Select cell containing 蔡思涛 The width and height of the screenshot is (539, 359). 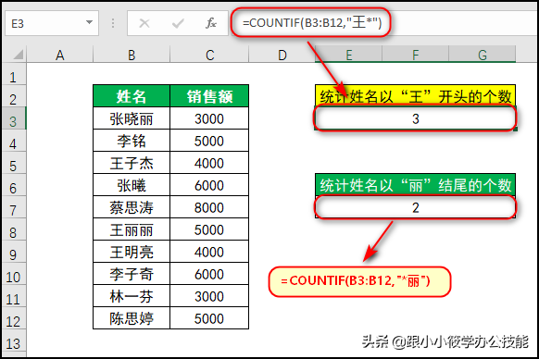pos(132,207)
